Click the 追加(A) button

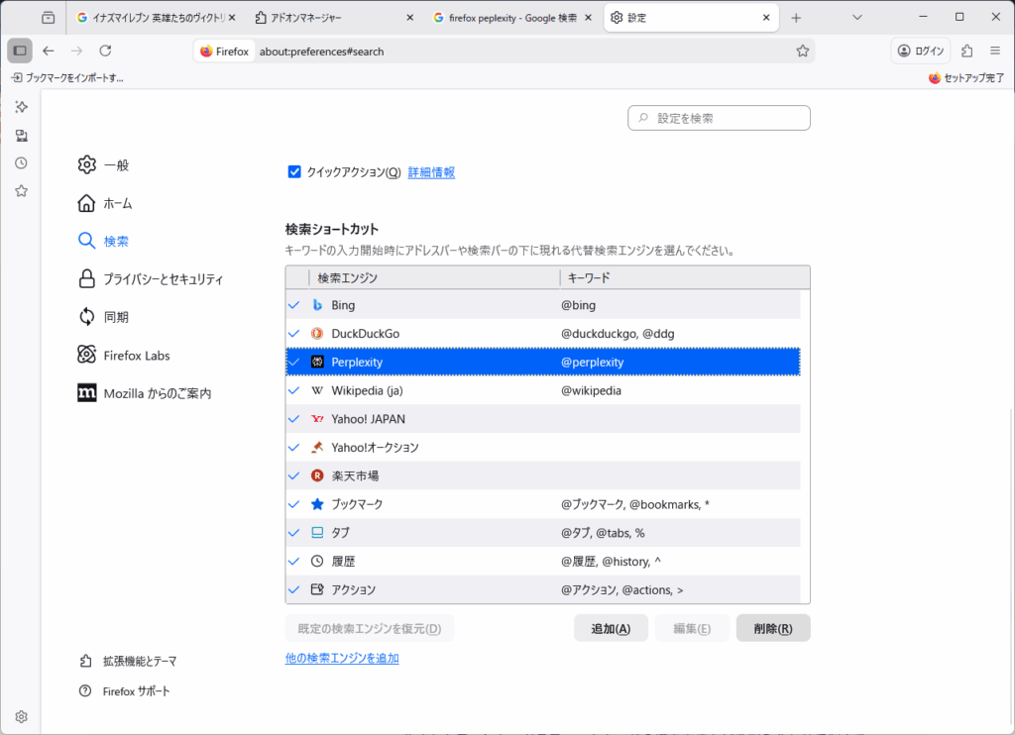click(611, 628)
